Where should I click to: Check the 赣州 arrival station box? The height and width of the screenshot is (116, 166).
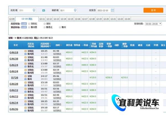[x=60, y=27]
